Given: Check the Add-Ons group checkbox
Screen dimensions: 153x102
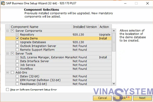Looking at the screenshot, I should (x=12, y=72).
